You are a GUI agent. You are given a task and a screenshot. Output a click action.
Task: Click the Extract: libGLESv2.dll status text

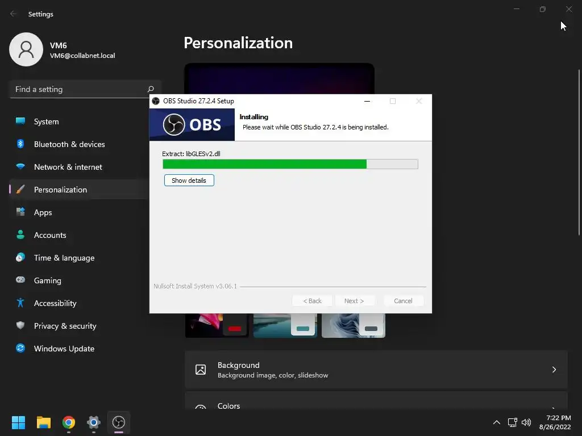(191, 153)
